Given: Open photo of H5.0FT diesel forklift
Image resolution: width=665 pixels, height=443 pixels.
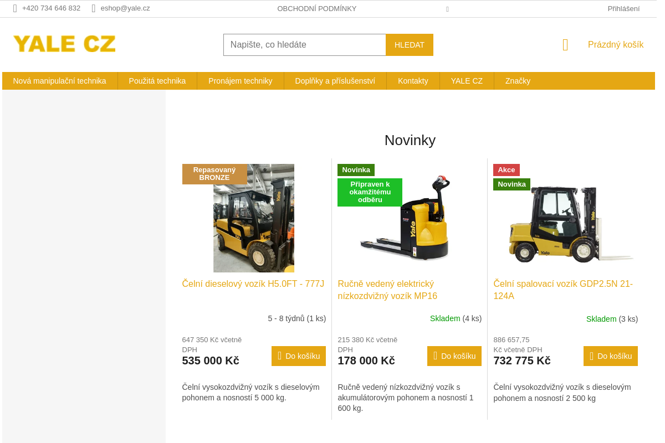Looking at the screenshot, I should tap(254, 218).
